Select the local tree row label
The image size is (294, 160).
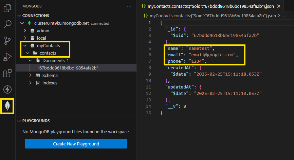click(41, 38)
